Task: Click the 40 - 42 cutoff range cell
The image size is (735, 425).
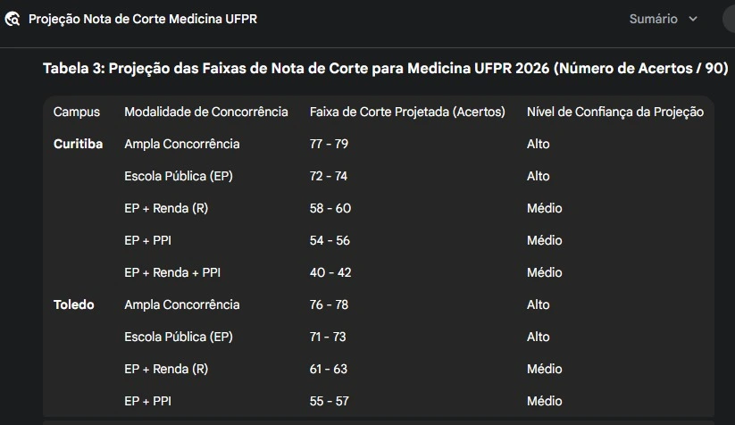Action: 330,272
